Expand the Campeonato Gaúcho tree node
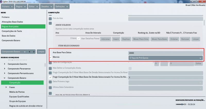The width and height of the screenshot is (206, 109). (5, 64)
